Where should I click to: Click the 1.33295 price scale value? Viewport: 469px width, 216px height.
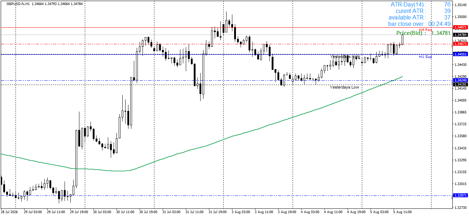pyautogui.click(x=461, y=160)
